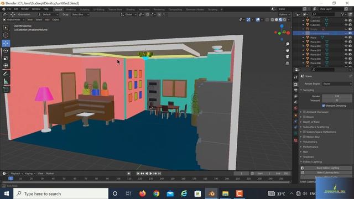
Task: Select the Transform tool
Action: point(6,65)
